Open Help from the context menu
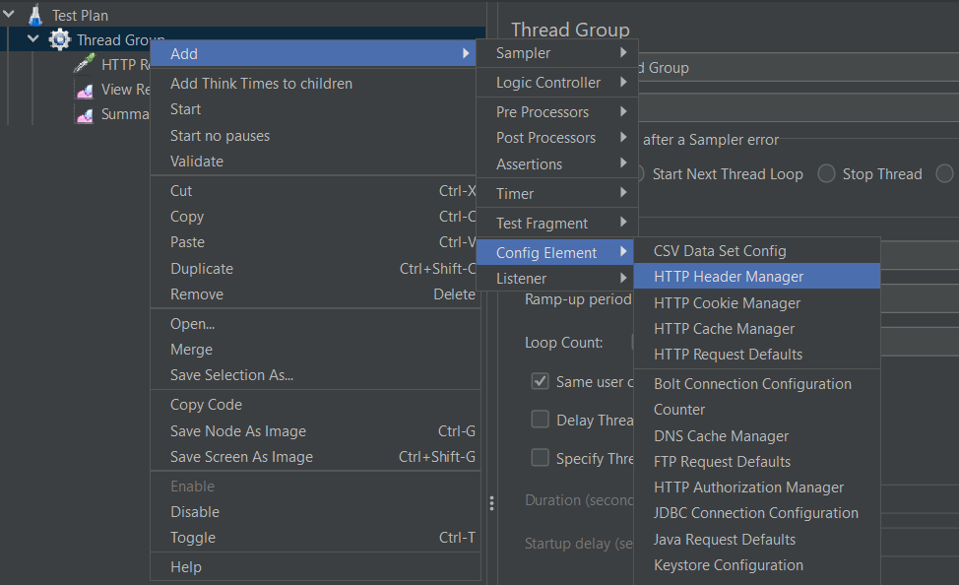The image size is (959, 585). tap(315, 567)
